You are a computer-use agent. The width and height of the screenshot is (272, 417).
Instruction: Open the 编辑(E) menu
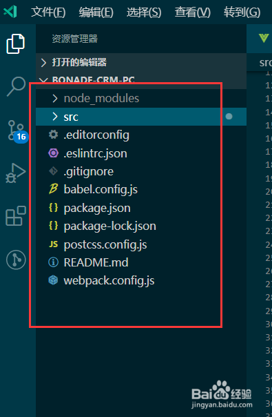point(96,12)
